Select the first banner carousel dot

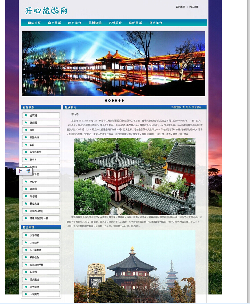pos(106,101)
